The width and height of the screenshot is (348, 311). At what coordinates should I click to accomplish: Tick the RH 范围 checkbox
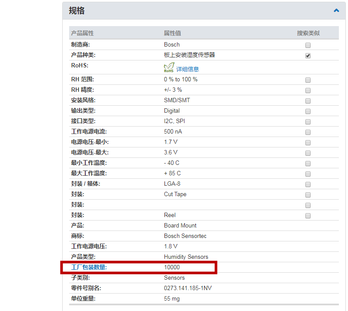(x=308, y=80)
